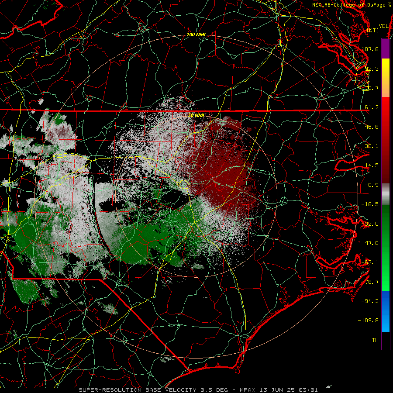Pick the green segment of color bar
This screenshot has height=393, width=393.
(386, 248)
